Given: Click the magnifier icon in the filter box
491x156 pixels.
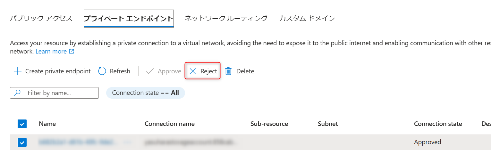Looking at the screenshot, I should (17, 93).
